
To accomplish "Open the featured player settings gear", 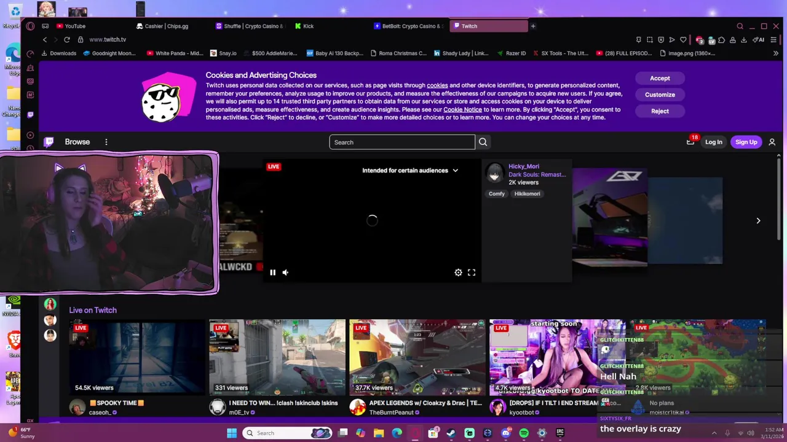I will point(458,273).
